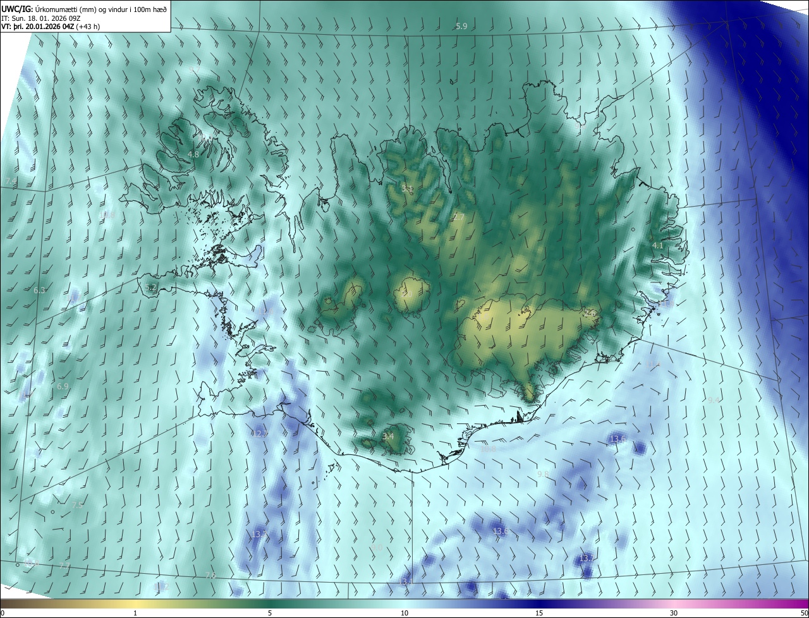Click the 'UWC/IG: Úrkomumætti (mm)' title line

(85, 8)
